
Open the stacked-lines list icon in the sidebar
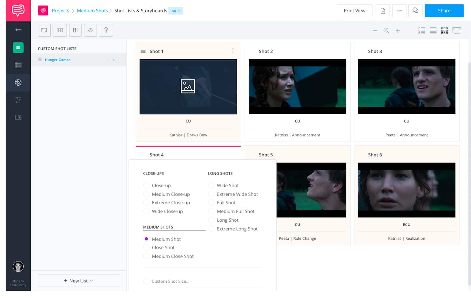[x=18, y=65]
